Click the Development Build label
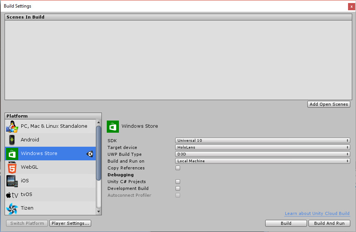356x232 pixels. 128,188
